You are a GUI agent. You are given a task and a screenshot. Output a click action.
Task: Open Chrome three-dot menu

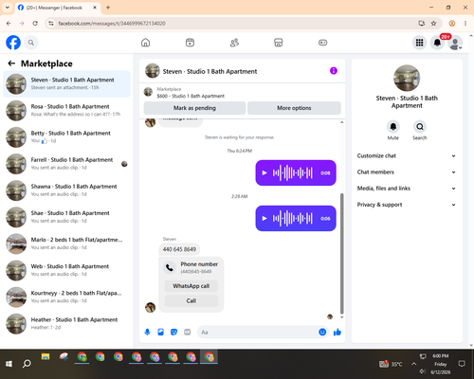465,24
